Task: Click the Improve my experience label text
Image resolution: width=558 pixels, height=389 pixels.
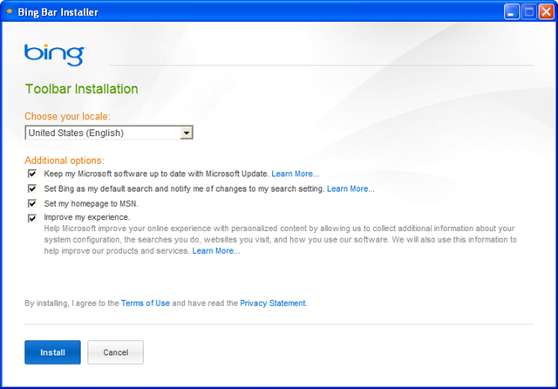Action: (87, 217)
